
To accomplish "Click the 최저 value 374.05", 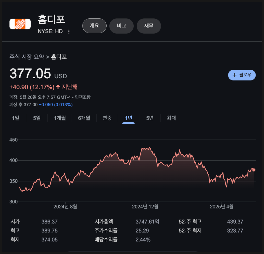I will click(49, 239).
